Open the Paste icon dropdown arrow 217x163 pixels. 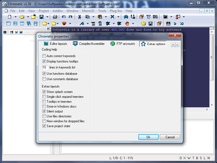click(106, 17)
